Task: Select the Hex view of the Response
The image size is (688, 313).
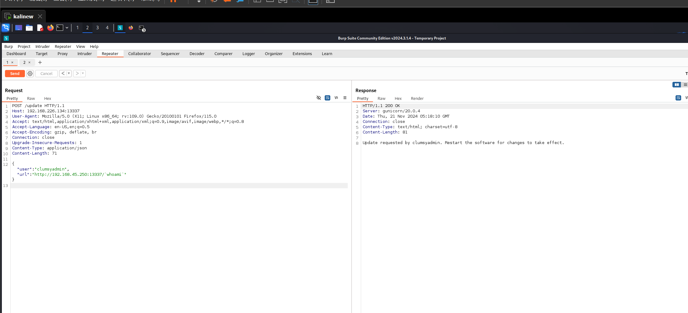Action: coord(398,98)
